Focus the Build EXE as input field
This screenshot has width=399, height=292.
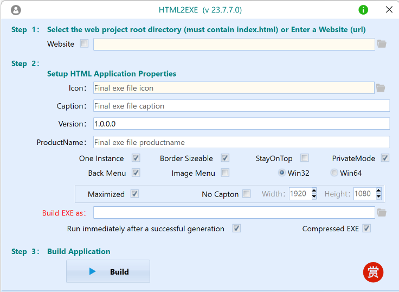click(x=234, y=213)
